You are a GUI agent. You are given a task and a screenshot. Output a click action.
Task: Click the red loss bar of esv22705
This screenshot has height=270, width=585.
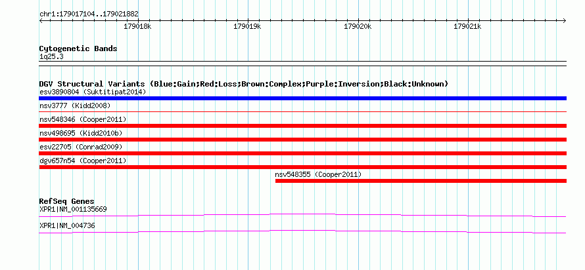302,153
